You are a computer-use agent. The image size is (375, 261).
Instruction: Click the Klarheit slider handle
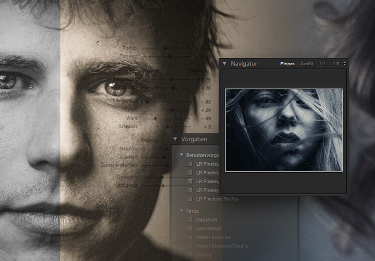click(x=164, y=157)
